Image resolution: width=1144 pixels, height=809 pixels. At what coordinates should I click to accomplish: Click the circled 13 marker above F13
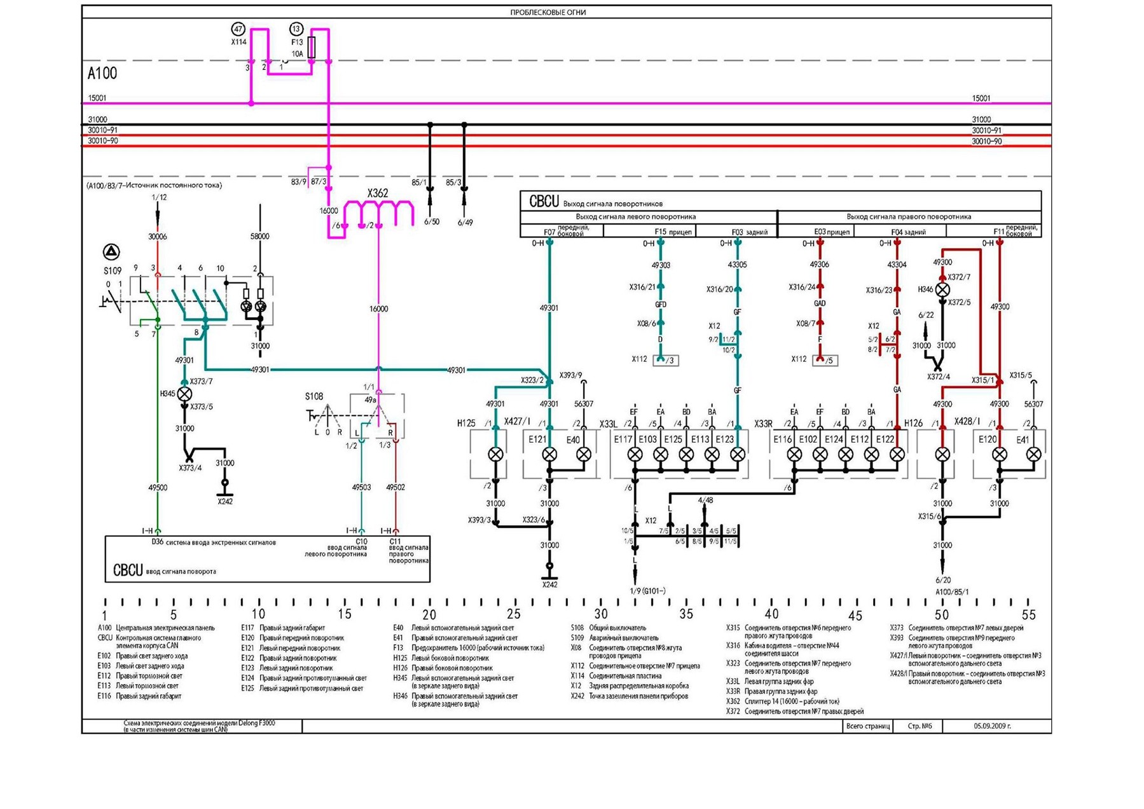coord(296,29)
